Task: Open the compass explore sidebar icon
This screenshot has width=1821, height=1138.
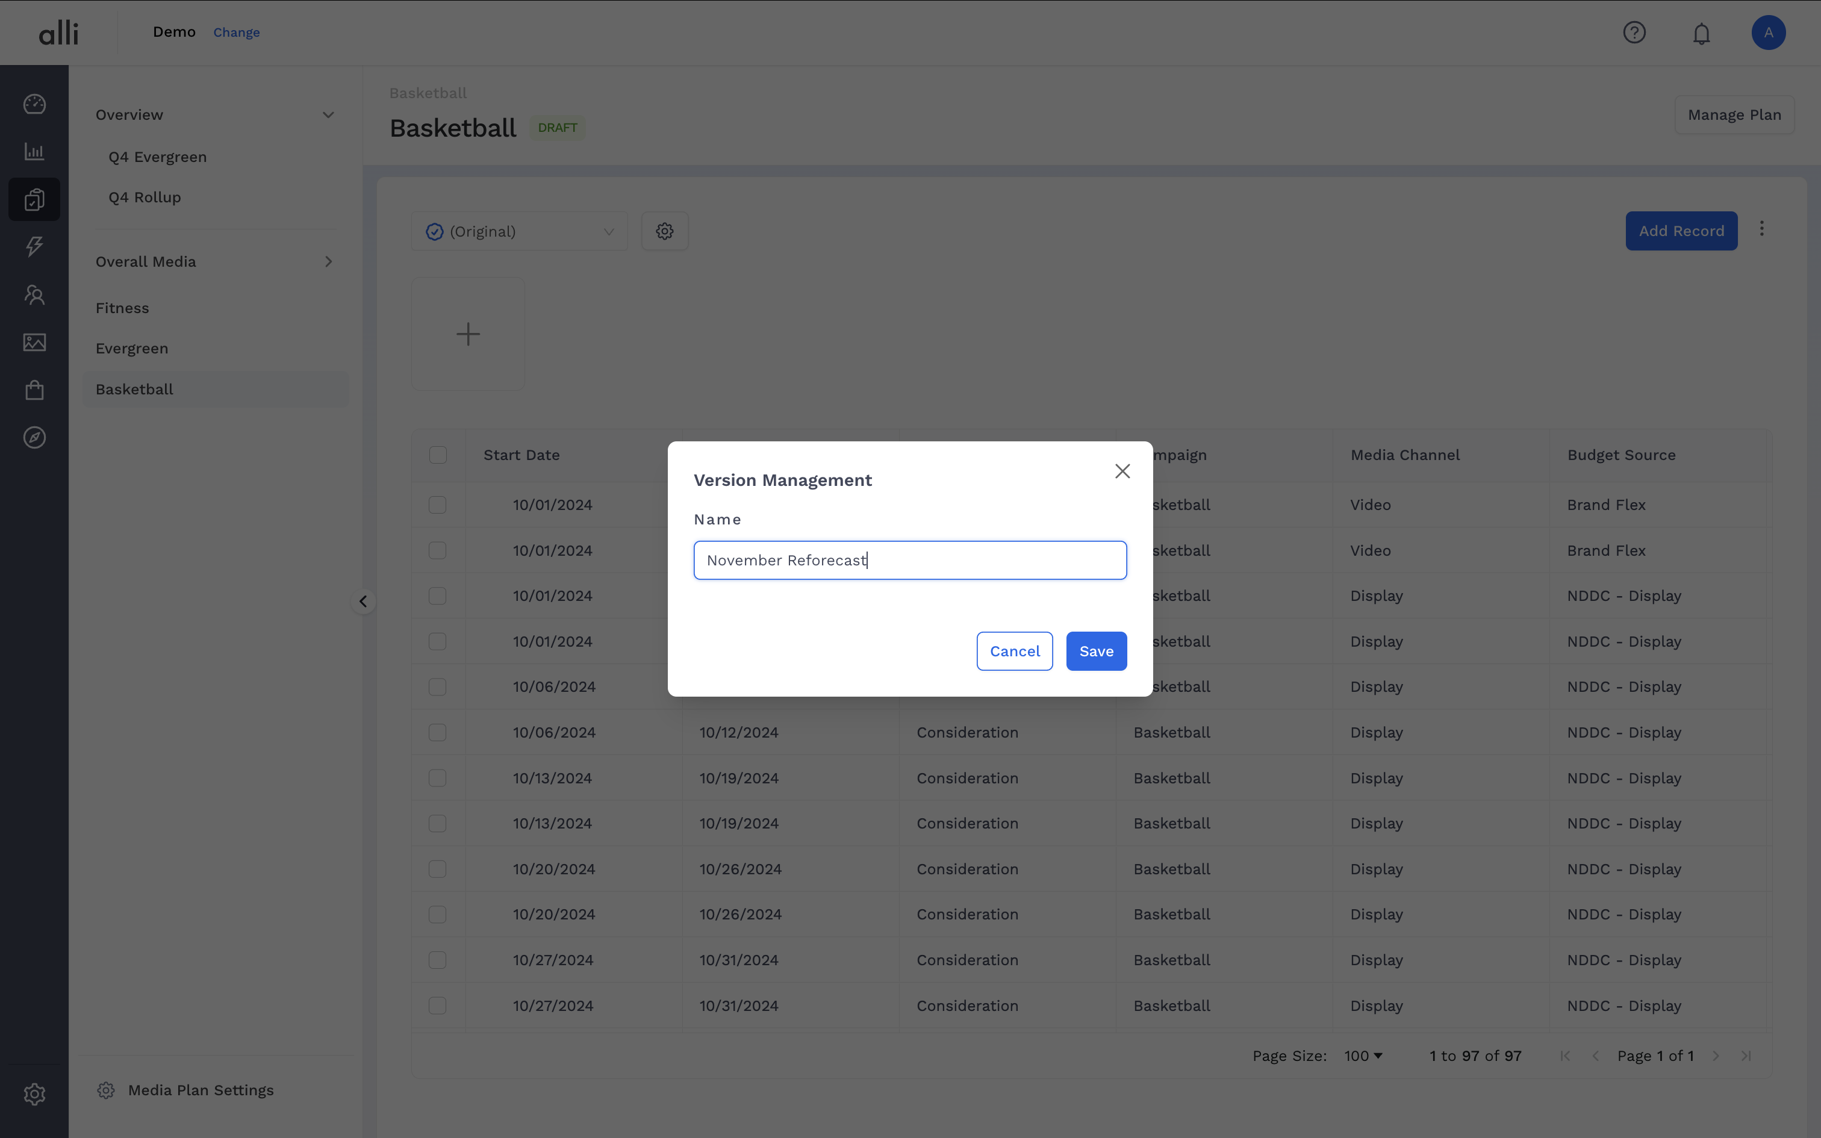Action: point(34,437)
